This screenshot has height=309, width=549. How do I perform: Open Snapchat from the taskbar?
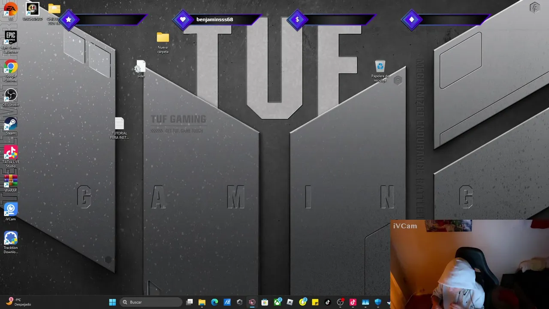pyautogui.click(x=303, y=302)
